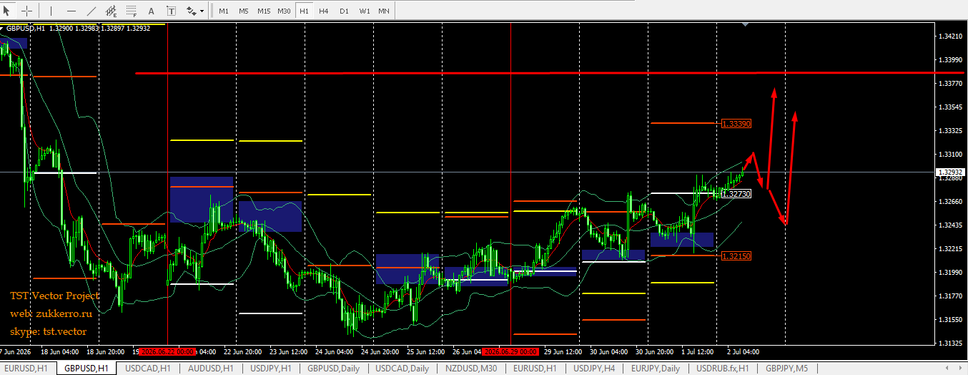Click the red 2026.06.29 date label

(x=510, y=352)
